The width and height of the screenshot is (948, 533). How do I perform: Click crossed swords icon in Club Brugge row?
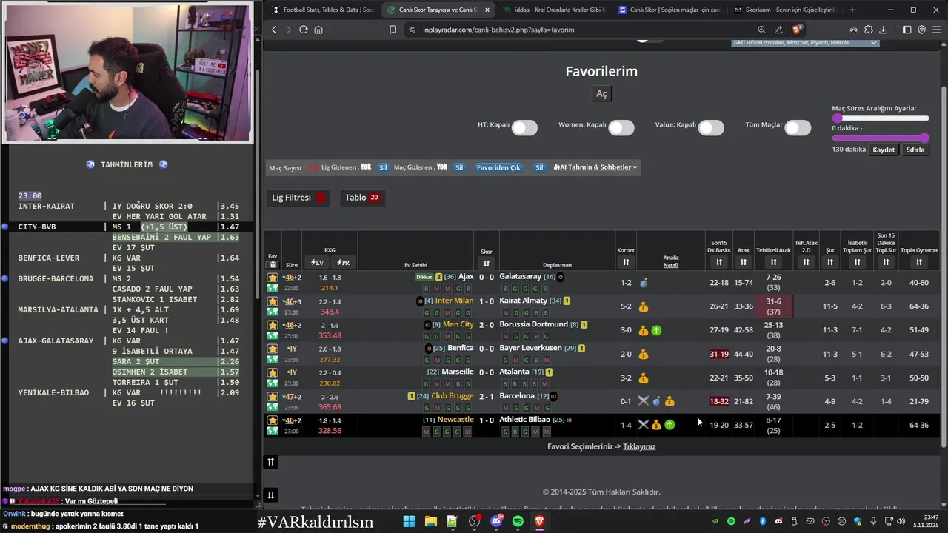click(x=644, y=401)
